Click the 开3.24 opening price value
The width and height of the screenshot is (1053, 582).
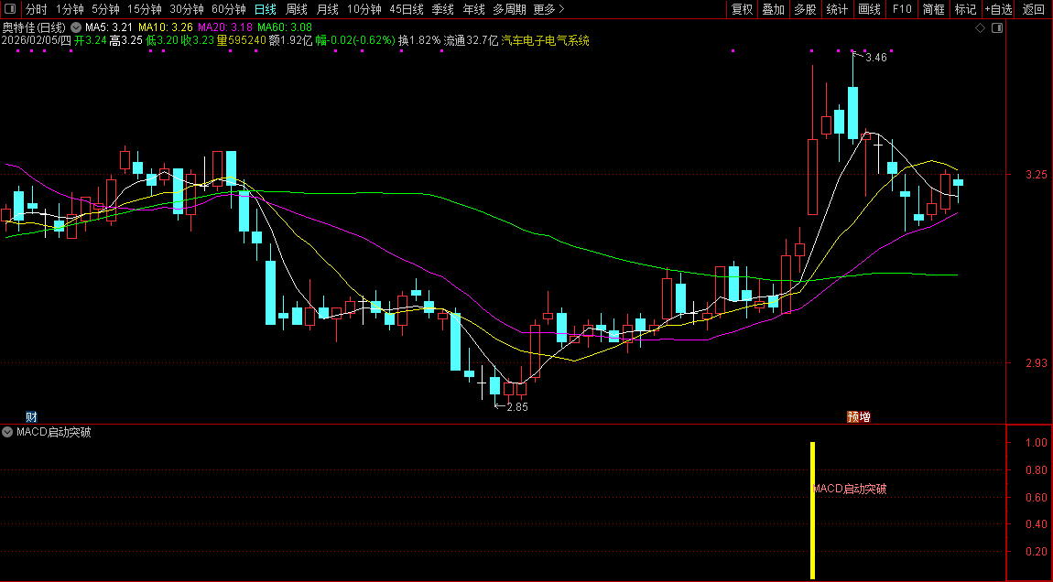pyautogui.click(x=91, y=40)
